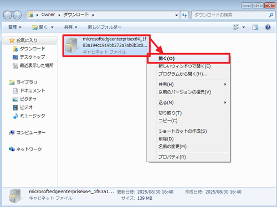Click the 新しいフォルダー toolbar button

coord(105,27)
